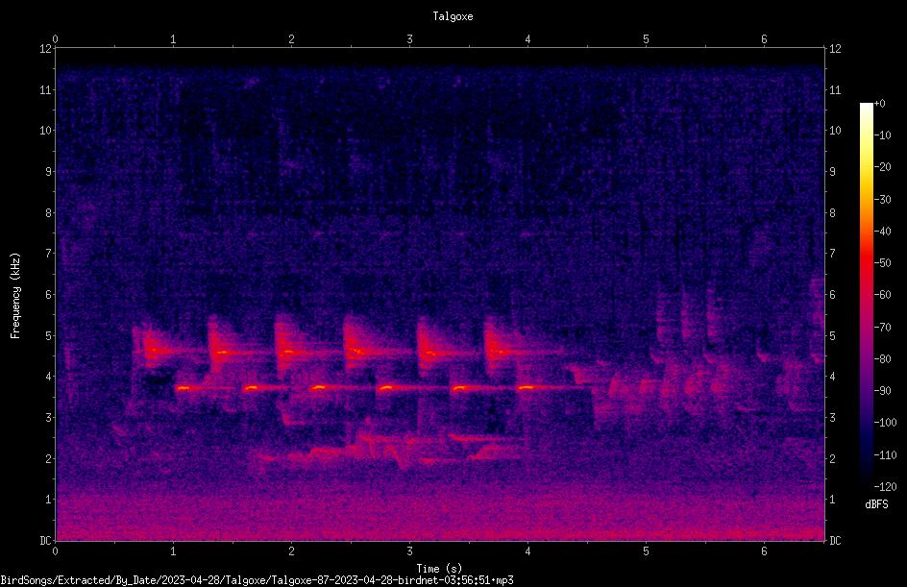Click the Talgoxe title at top
907x587 pixels.
[x=453, y=16]
